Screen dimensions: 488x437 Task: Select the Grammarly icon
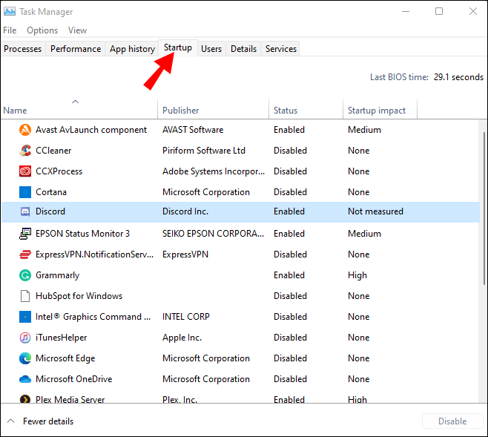click(x=24, y=275)
